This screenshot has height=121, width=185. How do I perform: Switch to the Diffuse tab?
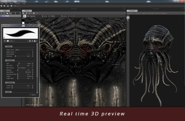point(27,11)
